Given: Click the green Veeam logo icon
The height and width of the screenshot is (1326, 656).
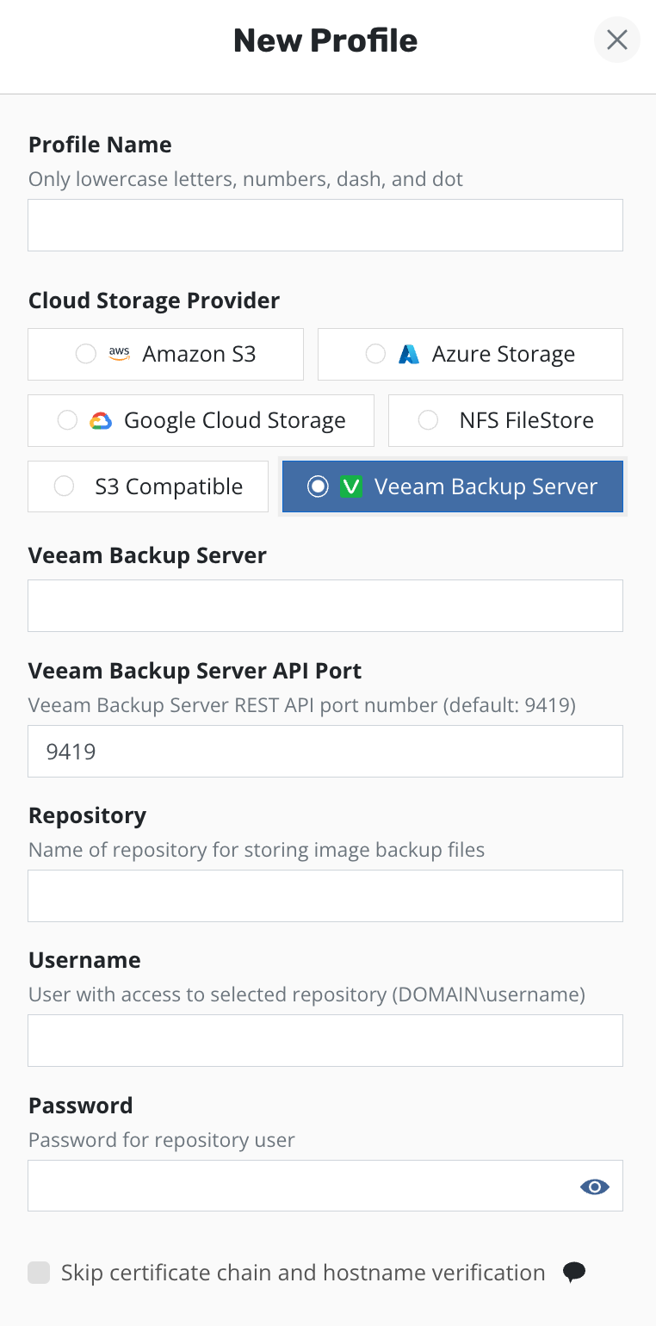Looking at the screenshot, I should pos(350,486).
